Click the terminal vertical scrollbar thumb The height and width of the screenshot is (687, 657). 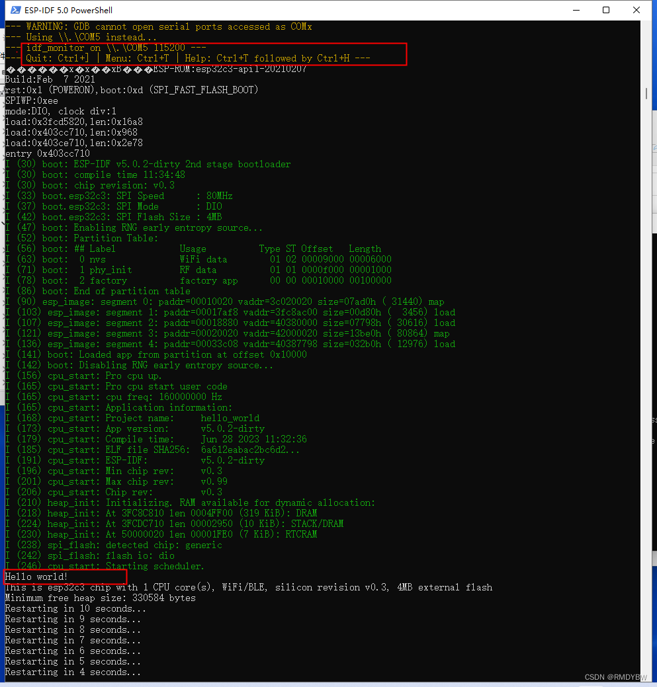click(x=646, y=93)
